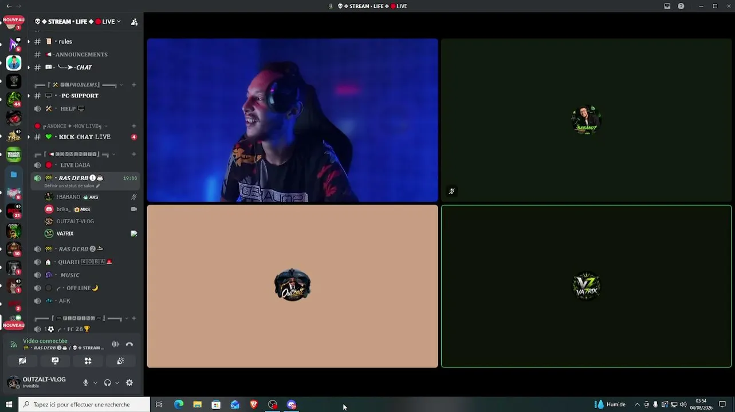Open output device options arrow beside headphones
Screen dimensions: 735x412
point(117,383)
